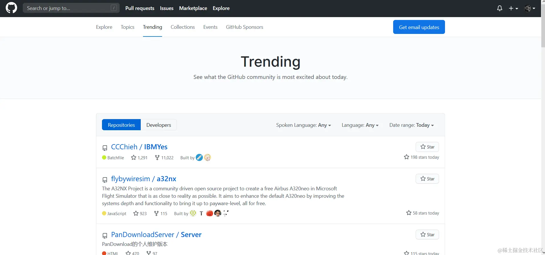Open the CCChieh / IBMYes repository link
This screenshot has height=255, width=545.
139,147
